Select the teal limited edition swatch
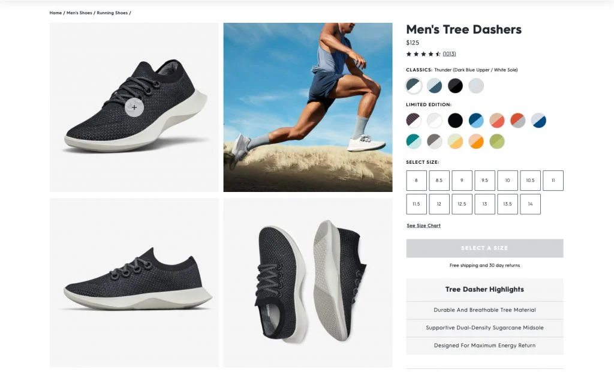Image resolution: width=614 pixels, height=372 pixels. click(x=414, y=141)
